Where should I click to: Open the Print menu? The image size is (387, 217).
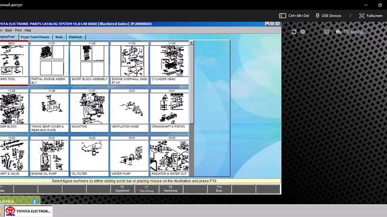click(18, 30)
